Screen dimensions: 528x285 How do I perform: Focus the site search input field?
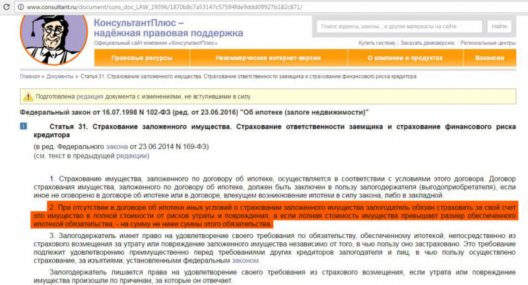click(x=398, y=26)
